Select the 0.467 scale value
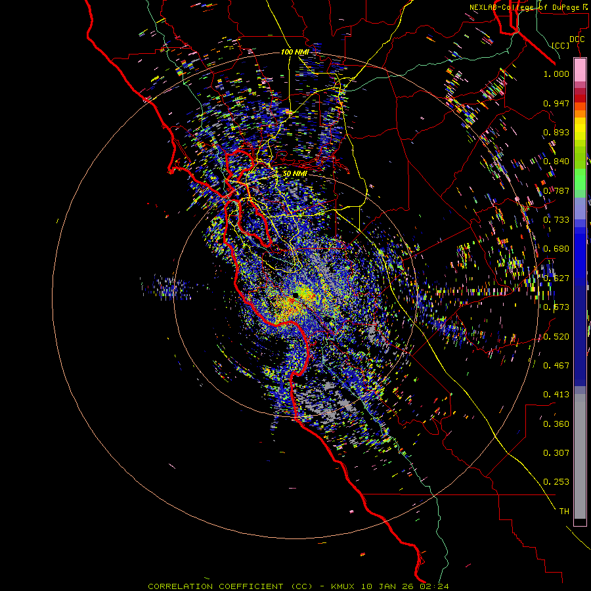591x591 pixels. click(x=556, y=366)
